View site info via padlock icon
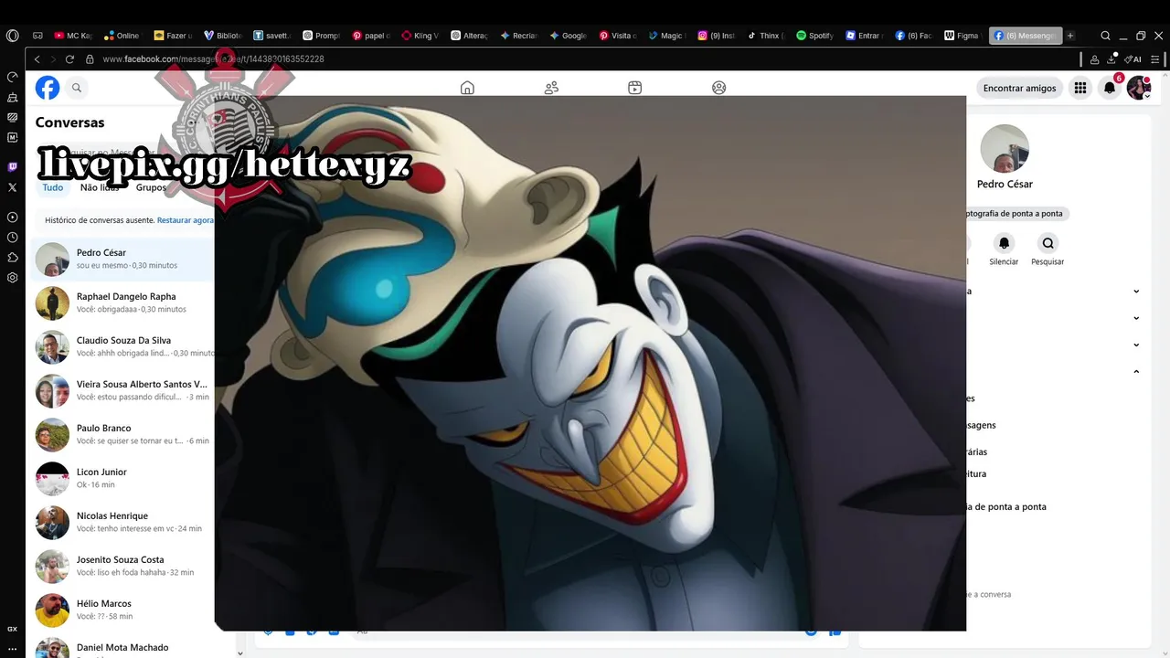Viewport: 1170px width, 658px height. pyautogui.click(x=90, y=58)
